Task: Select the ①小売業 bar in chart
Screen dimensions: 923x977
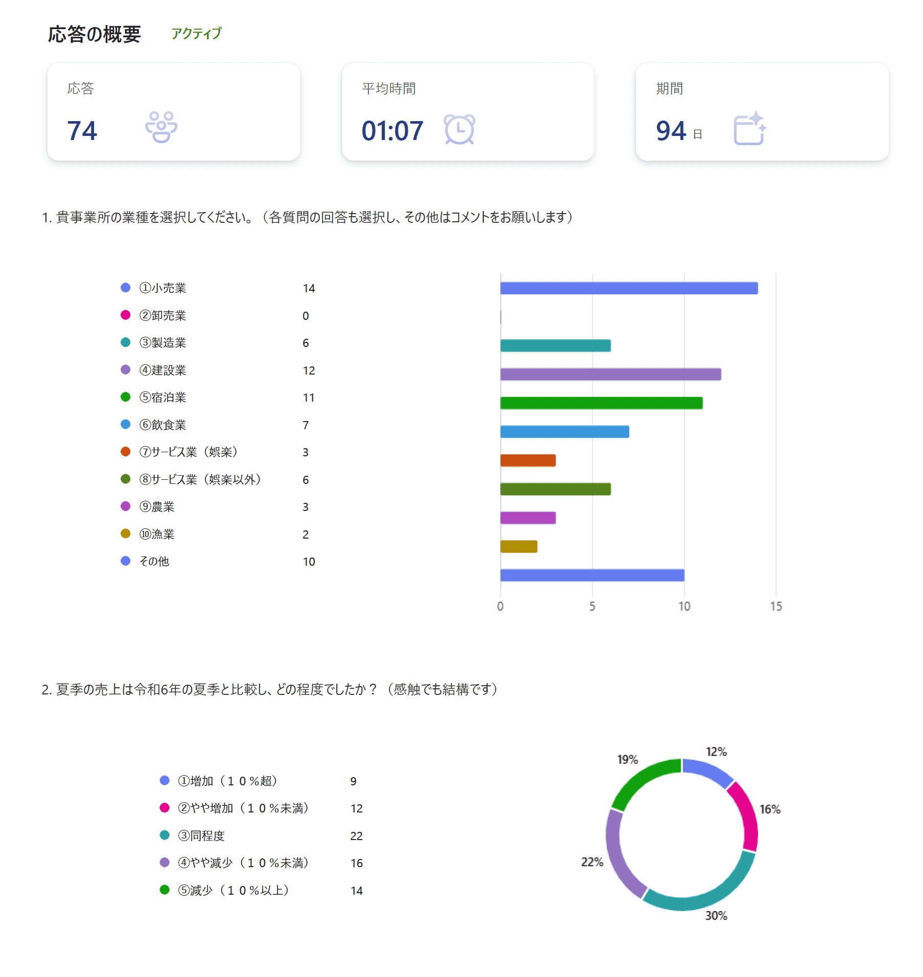Action: pos(629,288)
